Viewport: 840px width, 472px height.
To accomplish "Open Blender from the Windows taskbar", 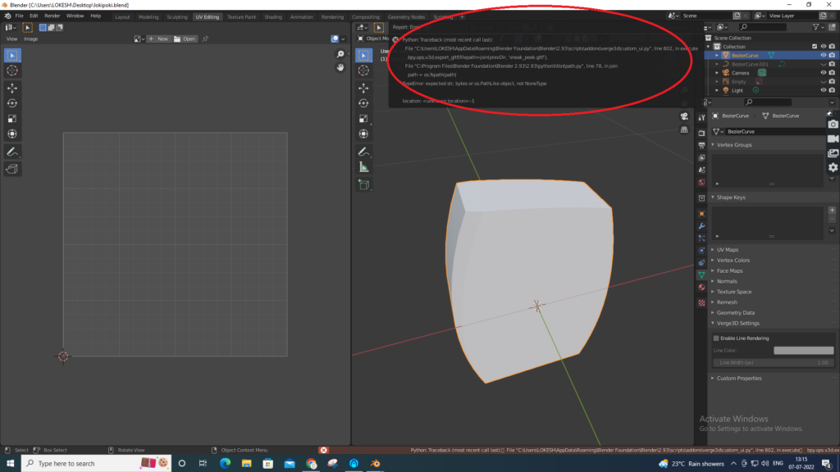I will (x=376, y=463).
